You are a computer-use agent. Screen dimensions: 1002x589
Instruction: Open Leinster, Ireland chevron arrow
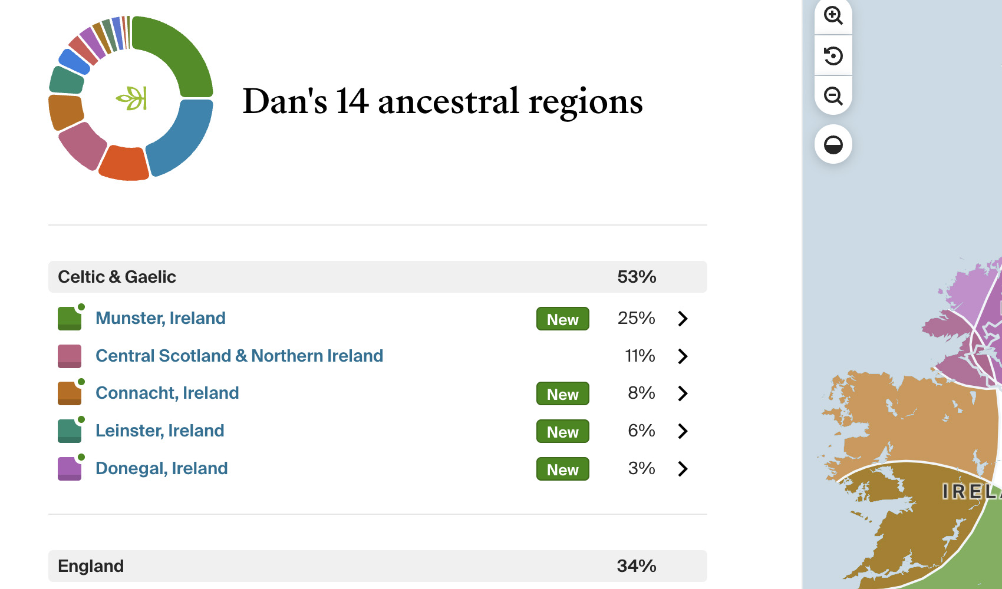click(683, 431)
